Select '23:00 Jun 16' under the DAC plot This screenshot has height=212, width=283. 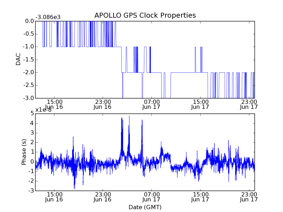point(103,104)
